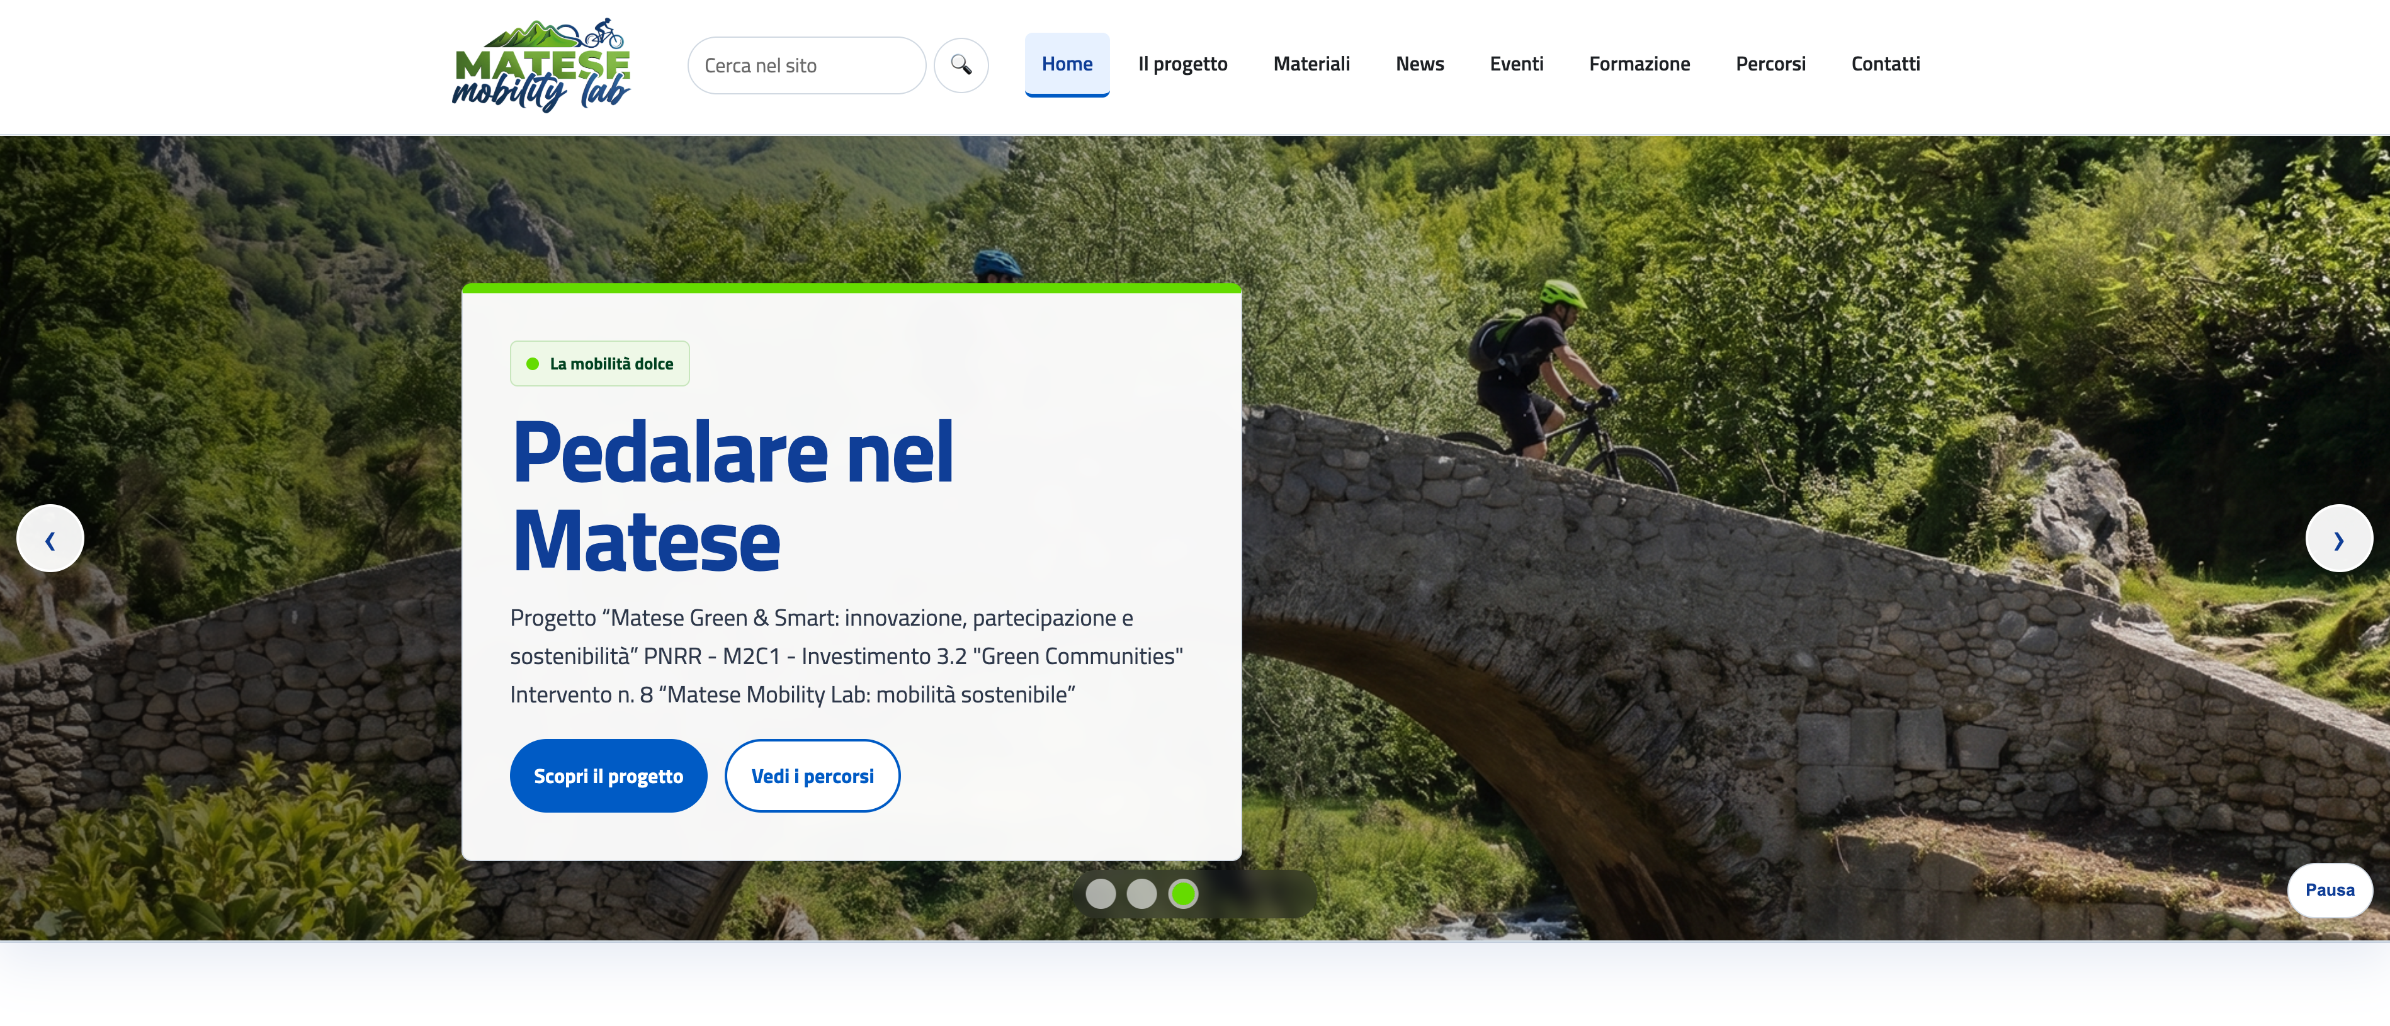Select the green active carousel dot
2390x1026 pixels.
point(1183,893)
